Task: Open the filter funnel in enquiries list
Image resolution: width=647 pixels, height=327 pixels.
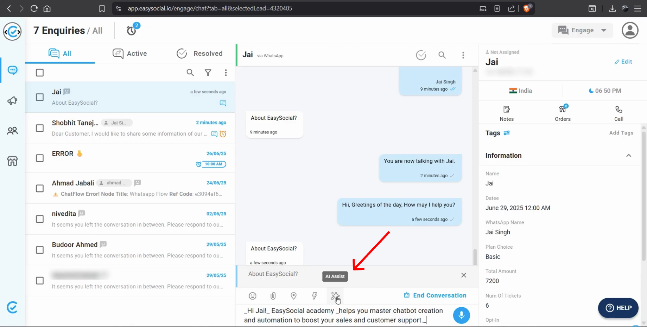Action: pyautogui.click(x=208, y=73)
